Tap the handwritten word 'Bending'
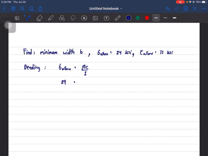Viewport: 208px width, 156px height. click(32, 68)
